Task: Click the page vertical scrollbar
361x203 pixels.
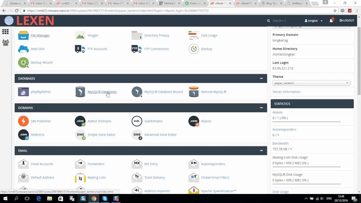Action: (x=359, y=61)
